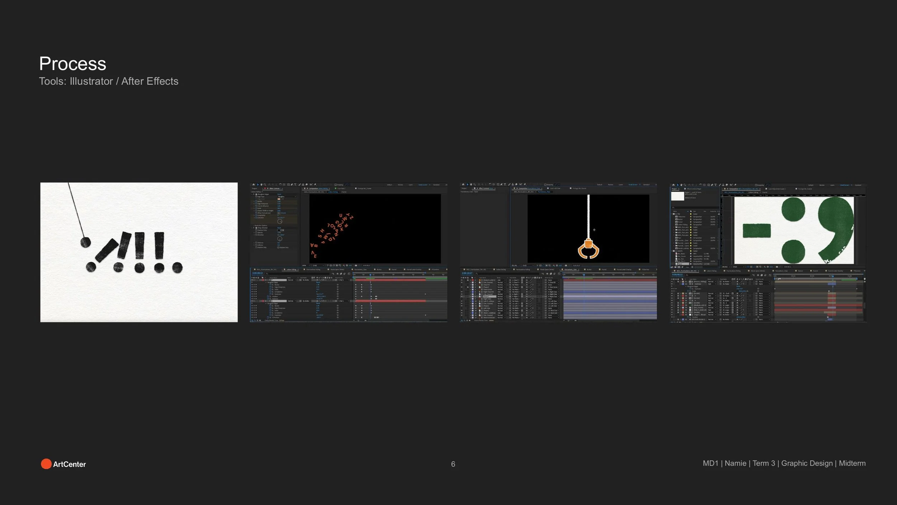Screen dimensions: 897x505
Task: Click the Shadow Color swatch in Effect Controls
Action: [x=279, y=230]
